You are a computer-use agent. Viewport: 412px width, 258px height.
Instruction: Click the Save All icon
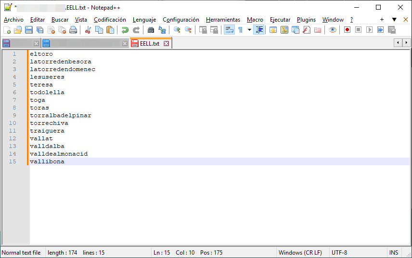click(40, 30)
